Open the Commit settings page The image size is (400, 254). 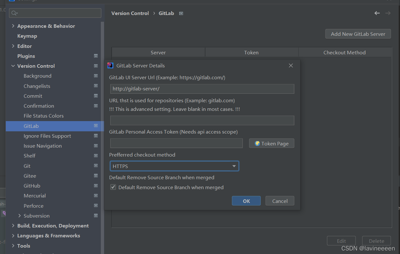click(x=33, y=96)
